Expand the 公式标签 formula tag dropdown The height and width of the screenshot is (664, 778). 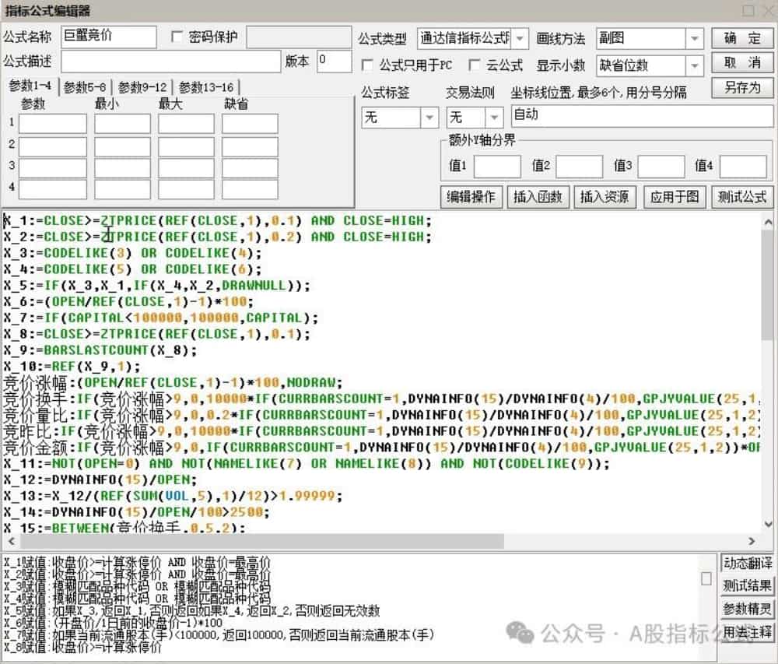(429, 118)
